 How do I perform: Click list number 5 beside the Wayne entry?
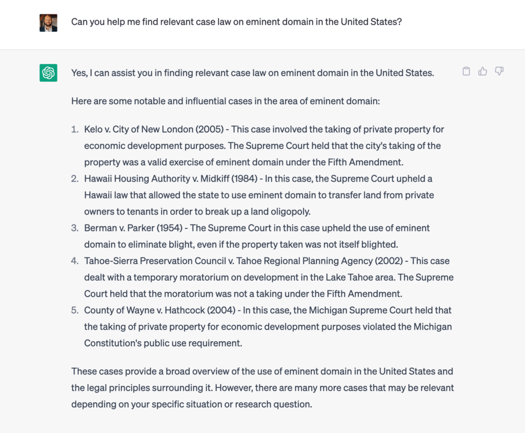pyautogui.click(x=75, y=310)
